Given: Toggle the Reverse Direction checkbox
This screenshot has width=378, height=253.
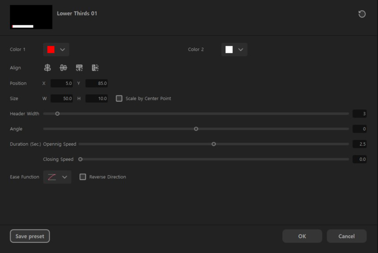Looking at the screenshot, I should click(x=82, y=177).
